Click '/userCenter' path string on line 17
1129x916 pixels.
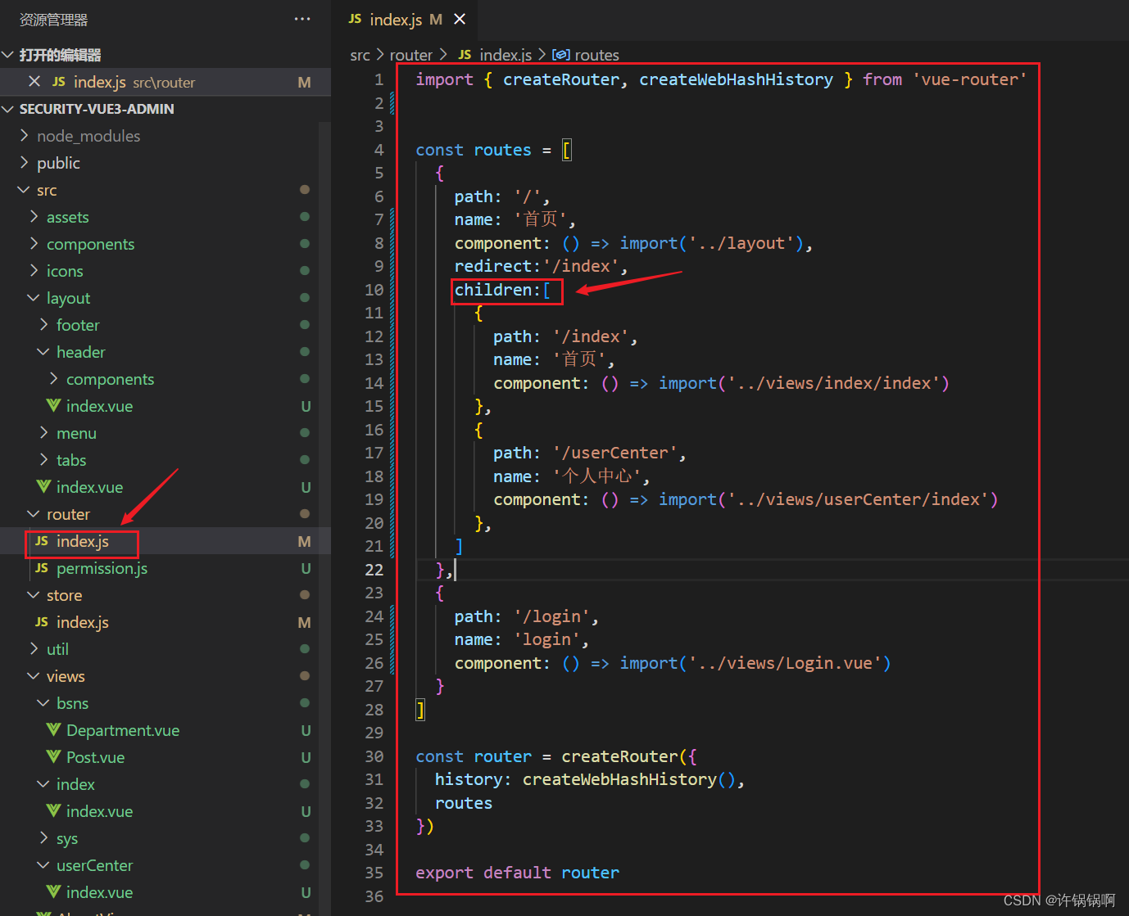(614, 453)
